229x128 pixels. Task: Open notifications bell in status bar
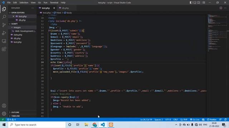pyautogui.click(x=225, y=119)
